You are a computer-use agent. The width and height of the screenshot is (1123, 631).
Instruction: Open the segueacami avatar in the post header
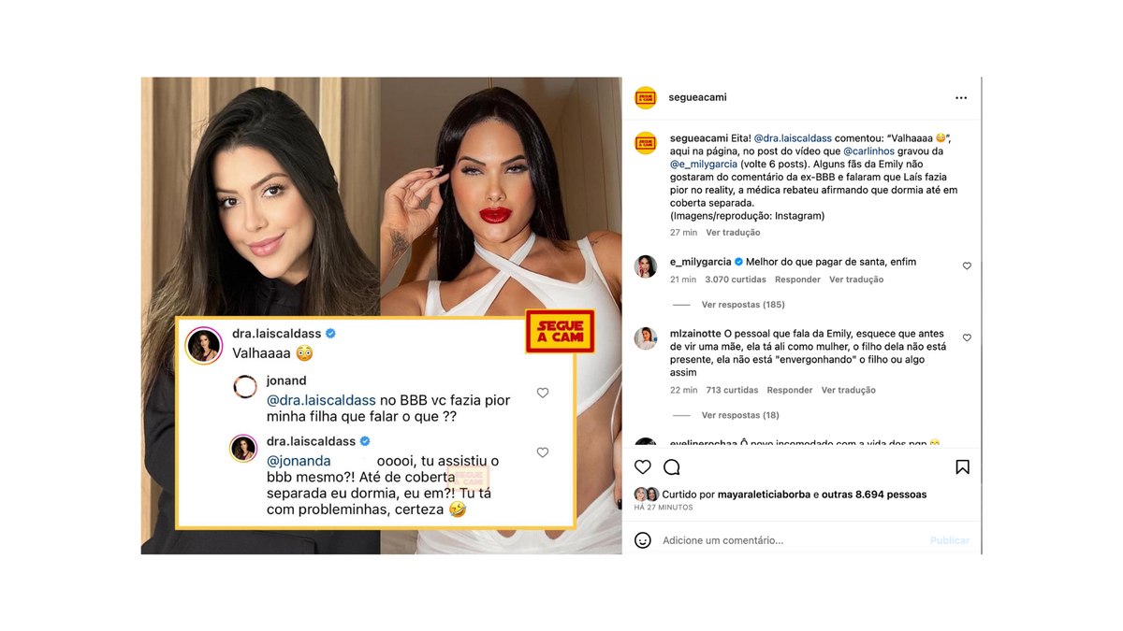click(x=646, y=97)
